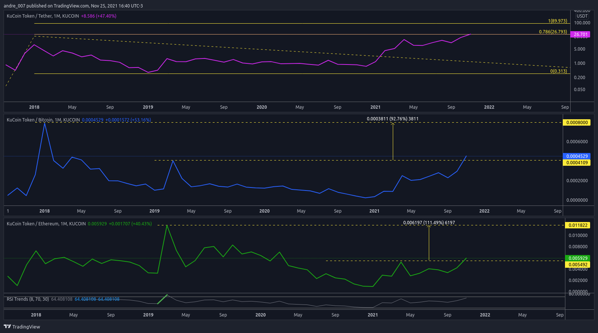Image resolution: width=598 pixels, height=333 pixels.
Task: Click the 2021 label on the Tether pane time axis
Action: point(376,107)
